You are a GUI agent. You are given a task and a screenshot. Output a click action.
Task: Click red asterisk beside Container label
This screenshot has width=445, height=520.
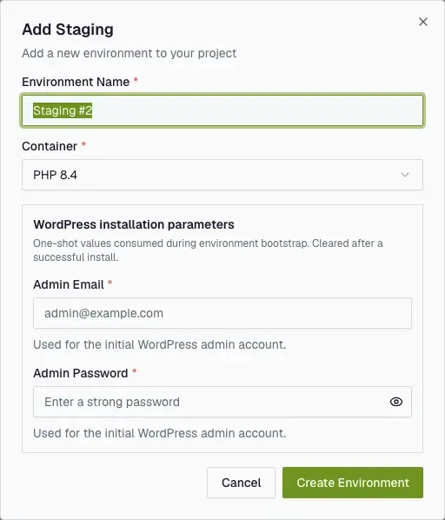(x=83, y=144)
